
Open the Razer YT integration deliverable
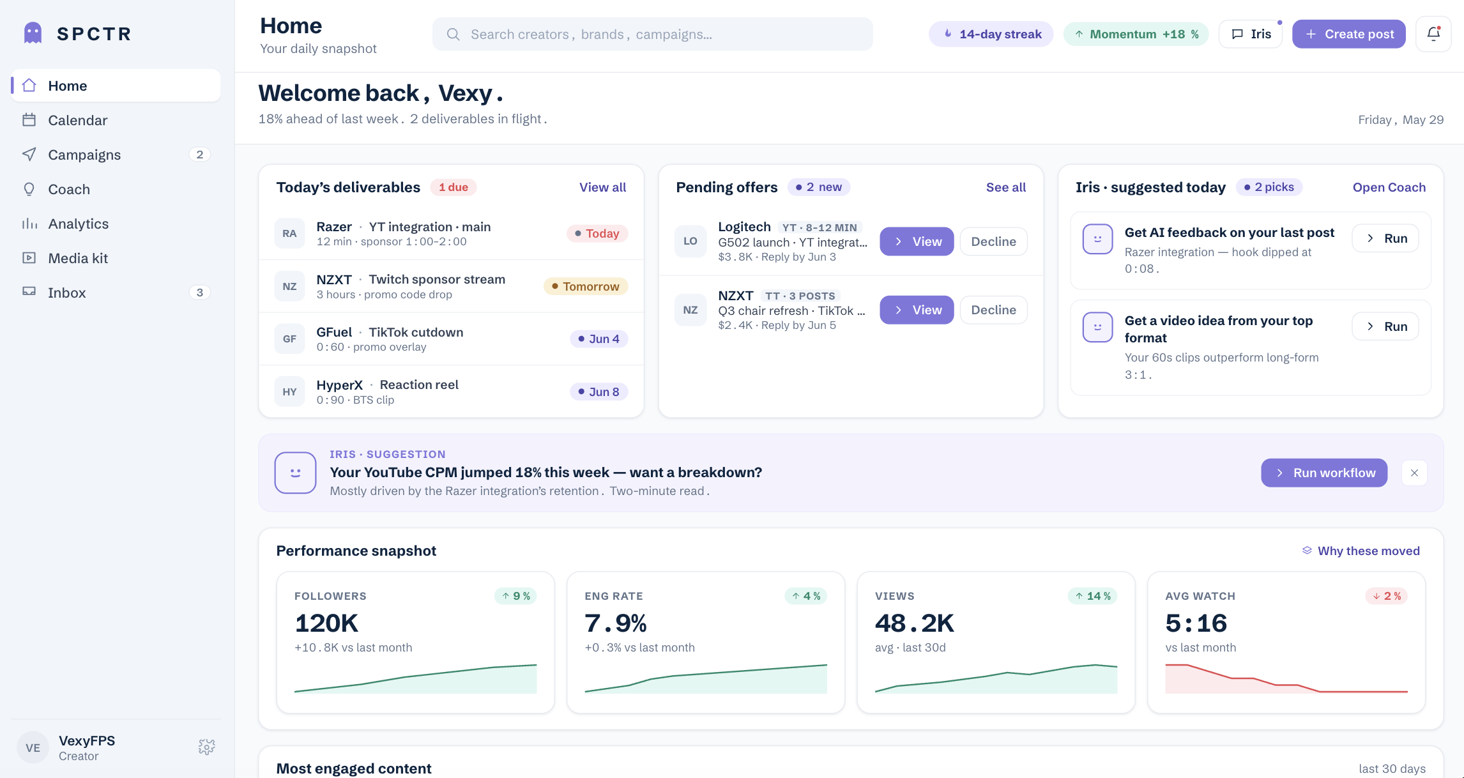[451, 234]
